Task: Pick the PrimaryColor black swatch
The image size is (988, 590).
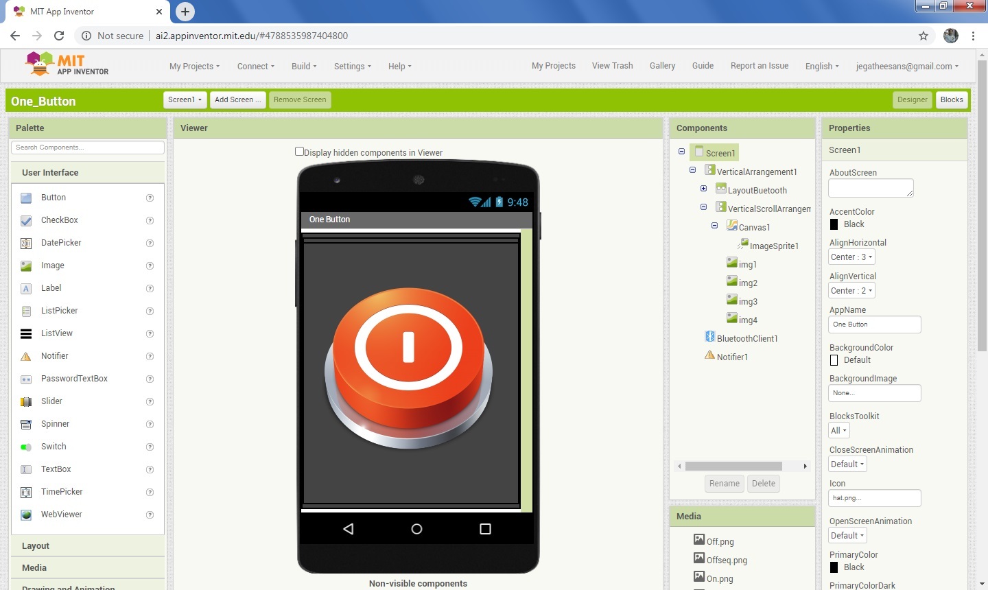Action: click(x=834, y=567)
